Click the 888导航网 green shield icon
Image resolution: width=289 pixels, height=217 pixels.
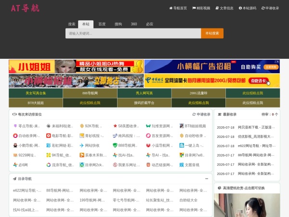(115, 146)
